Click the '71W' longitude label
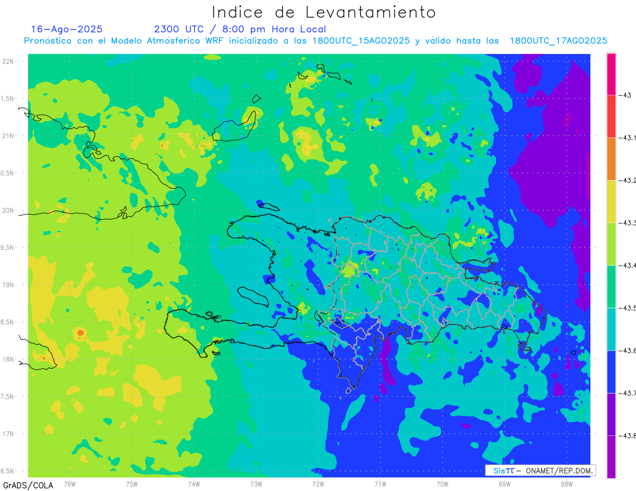 point(380,483)
